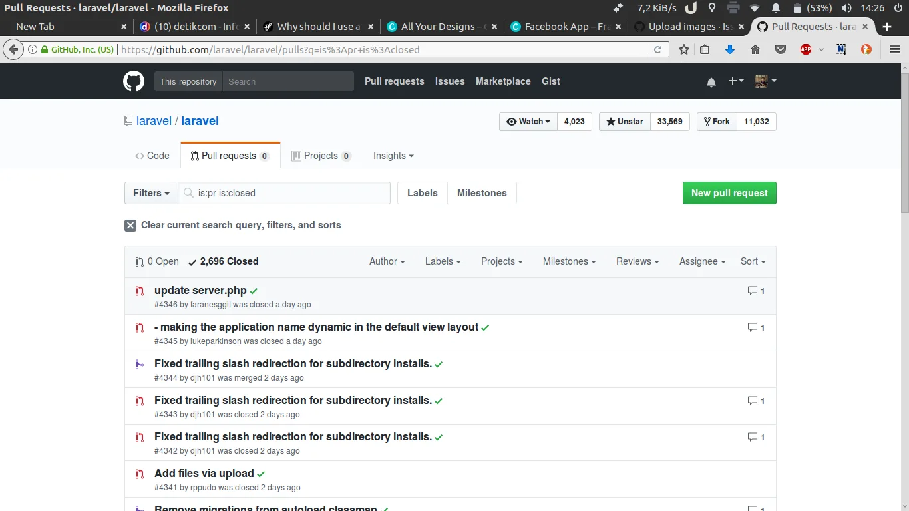909x511 pixels.
Task: Open the laravel owner link
Action: point(154,121)
